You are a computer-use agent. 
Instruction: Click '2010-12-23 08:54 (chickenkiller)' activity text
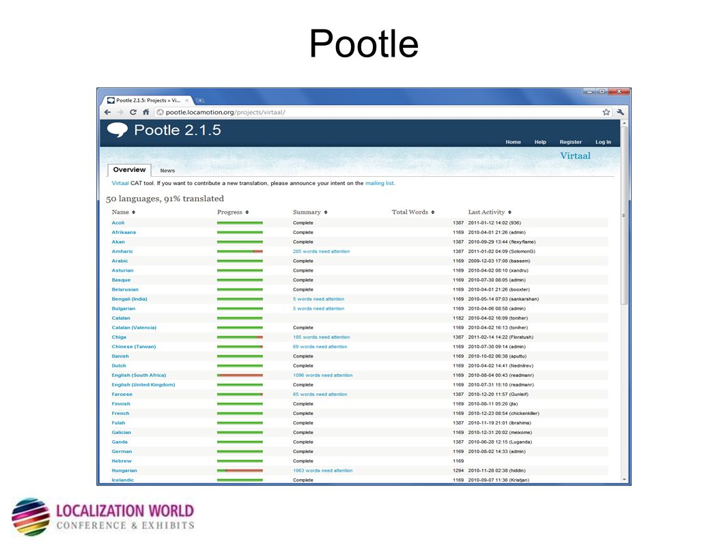504,414
